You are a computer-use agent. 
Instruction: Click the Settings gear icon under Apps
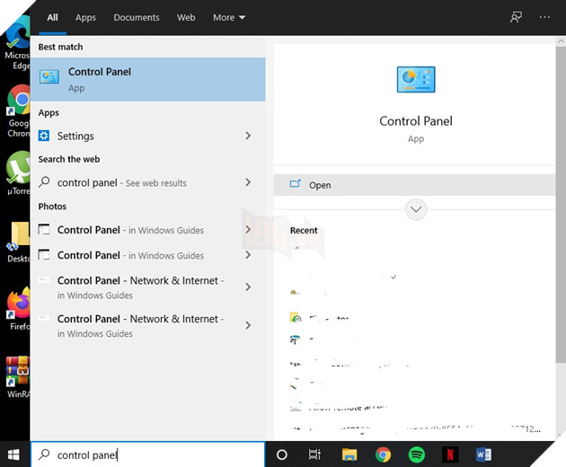(44, 136)
